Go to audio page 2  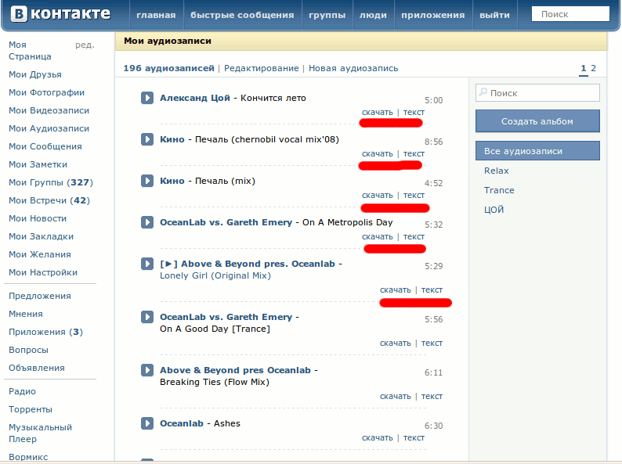tap(593, 68)
